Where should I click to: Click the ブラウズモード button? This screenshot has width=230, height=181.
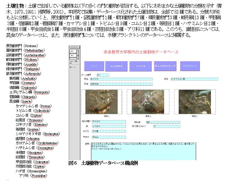tap(190, 66)
